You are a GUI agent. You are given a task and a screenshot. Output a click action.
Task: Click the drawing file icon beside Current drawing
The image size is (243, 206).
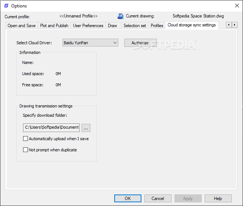pyautogui.click(x=121, y=16)
